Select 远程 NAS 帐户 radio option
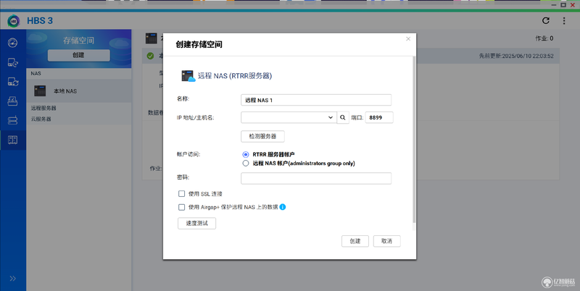Image resolution: width=580 pixels, height=291 pixels. click(246, 163)
